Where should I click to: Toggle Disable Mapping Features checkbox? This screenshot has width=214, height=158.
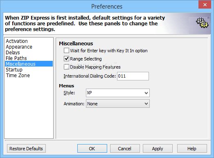66,67
